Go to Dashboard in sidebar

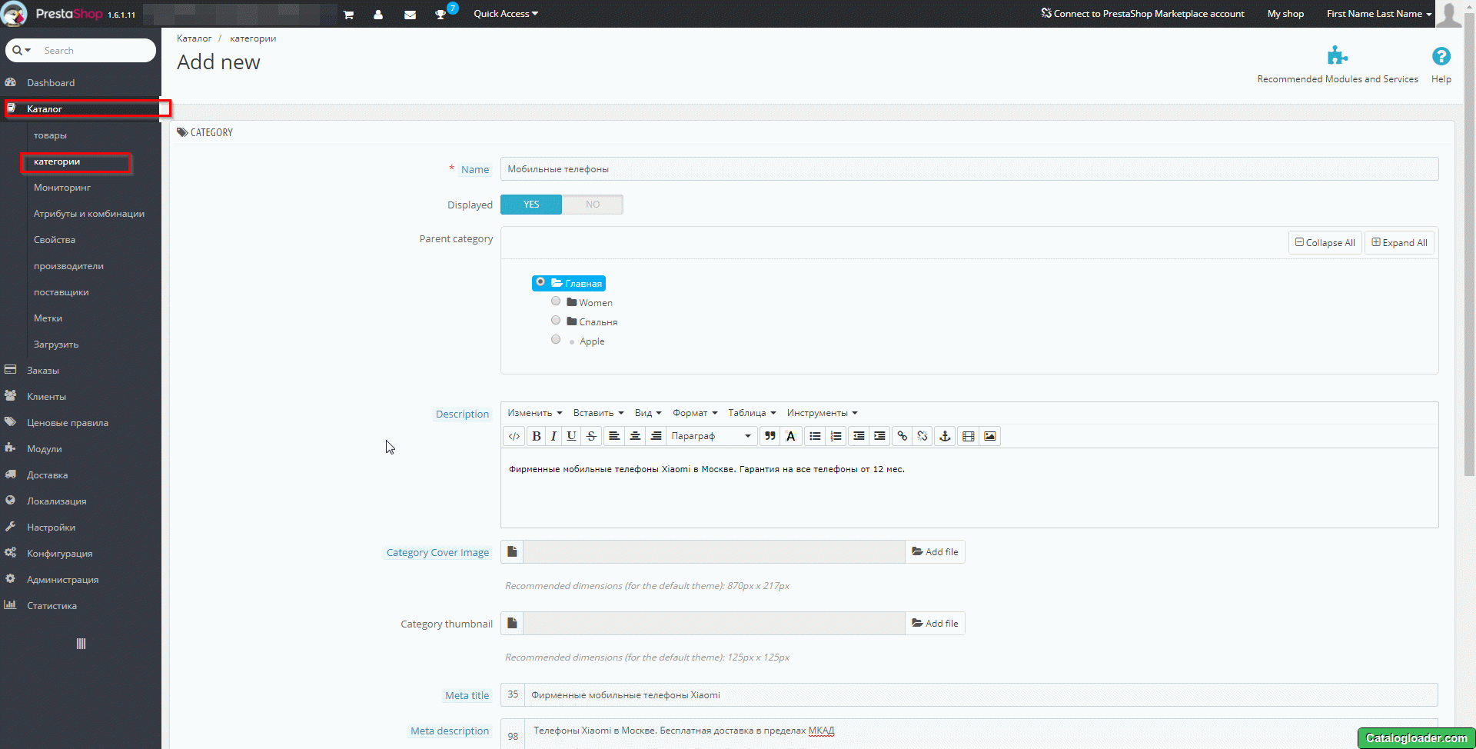coord(51,83)
